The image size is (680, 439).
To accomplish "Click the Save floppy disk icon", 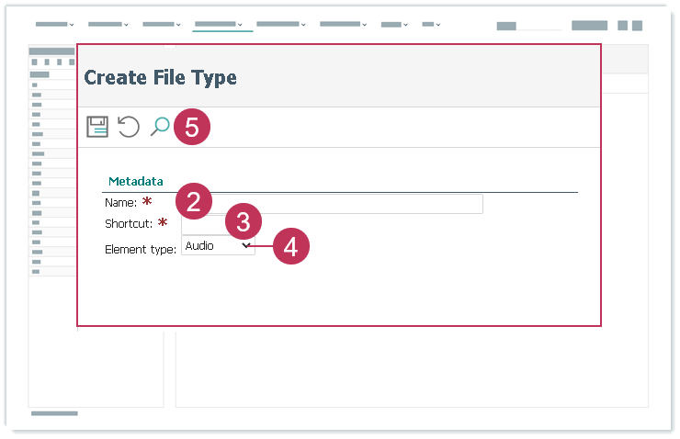I will [97, 127].
